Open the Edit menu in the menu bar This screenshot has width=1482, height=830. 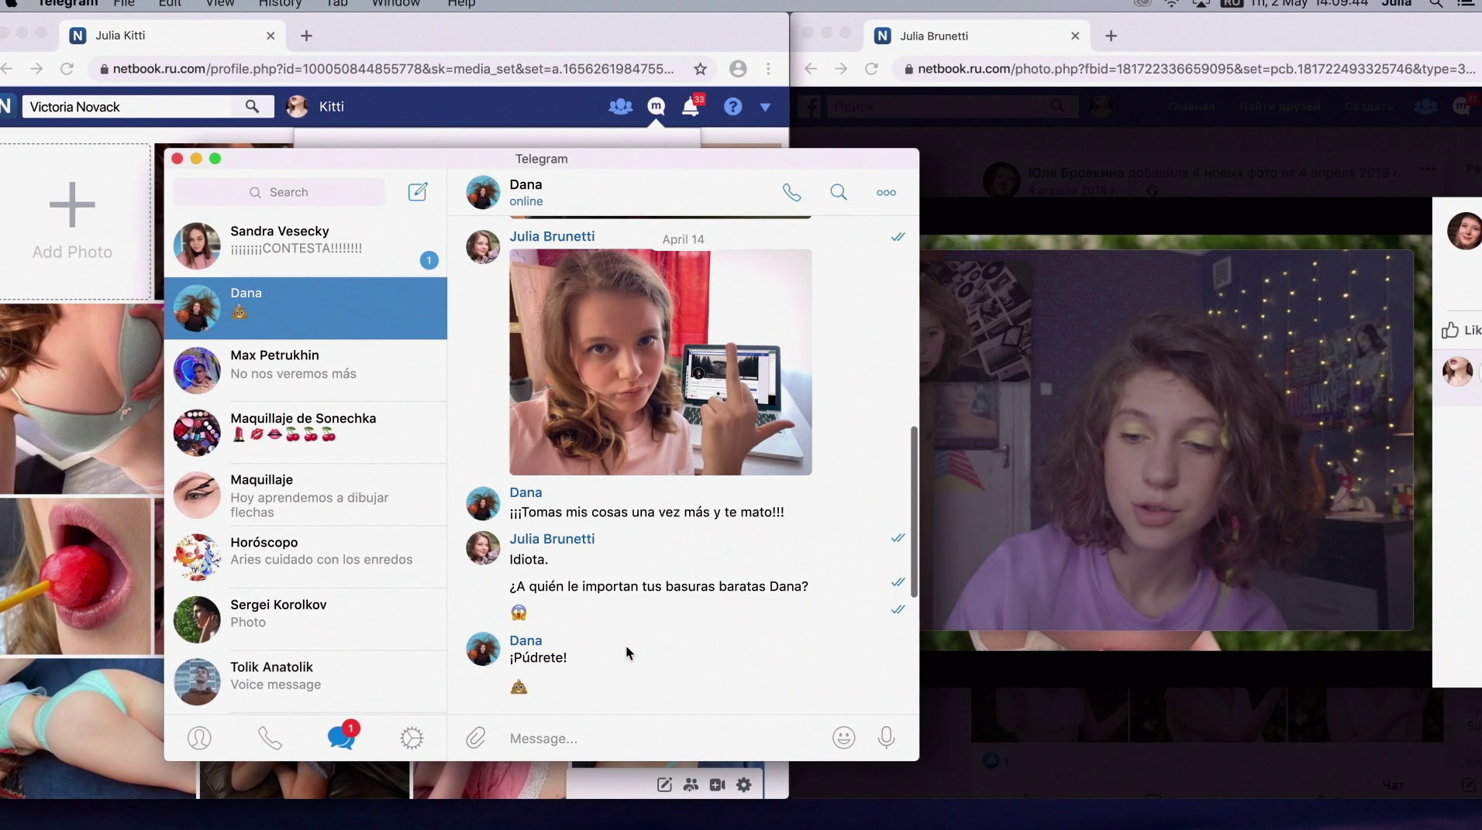pos(170,4)
